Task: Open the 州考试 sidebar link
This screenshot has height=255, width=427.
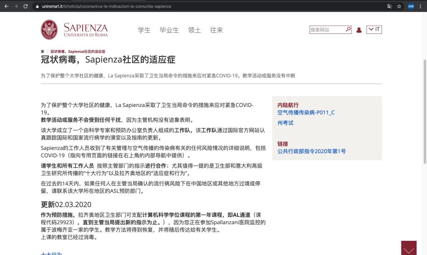Action: pyautogui.click(x=285, y=123)
